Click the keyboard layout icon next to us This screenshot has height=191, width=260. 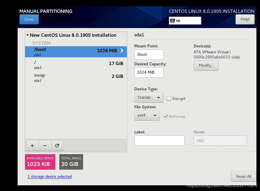(x=173, y=21)
